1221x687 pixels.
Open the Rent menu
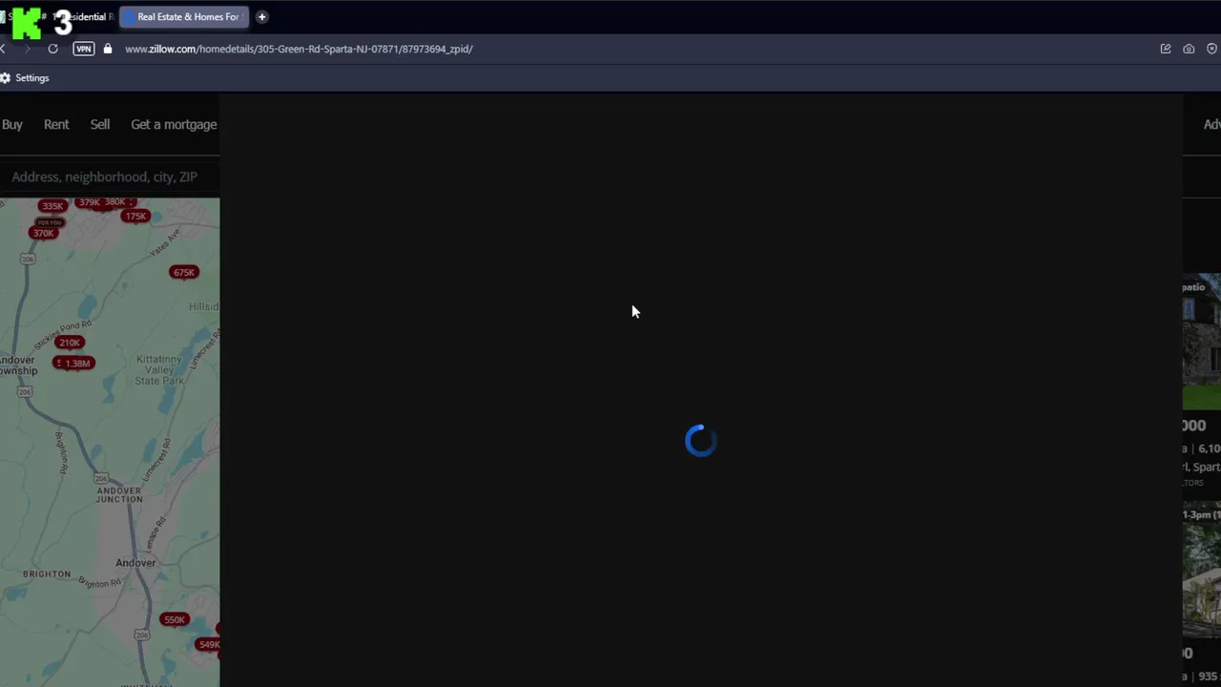click(x=56, y=124)
